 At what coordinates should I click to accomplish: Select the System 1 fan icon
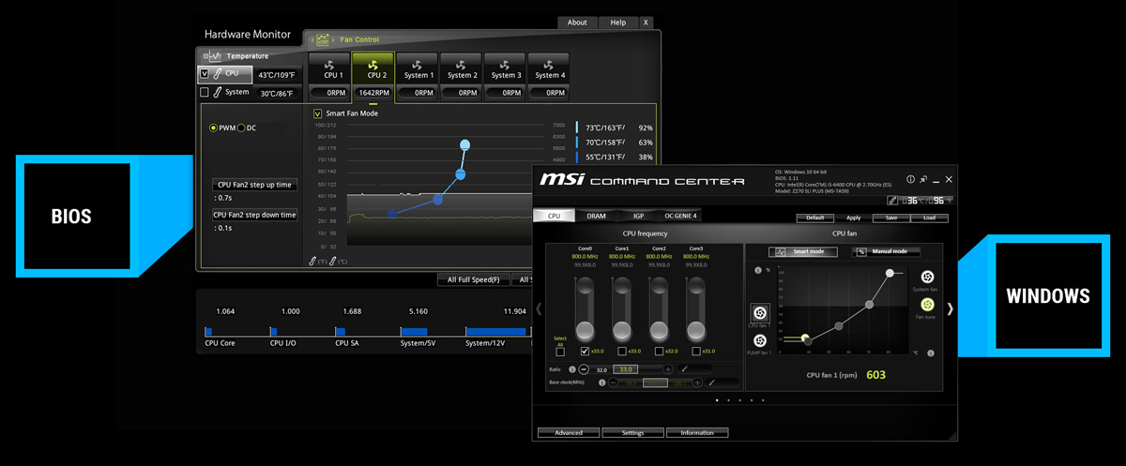point(418,65)
